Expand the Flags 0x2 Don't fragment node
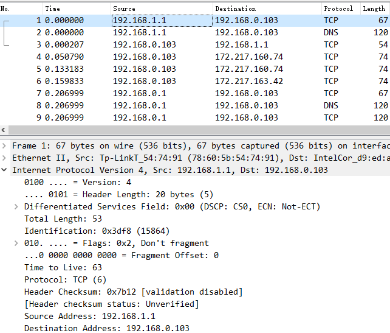390x333 pixels. (x=16, y=244)
